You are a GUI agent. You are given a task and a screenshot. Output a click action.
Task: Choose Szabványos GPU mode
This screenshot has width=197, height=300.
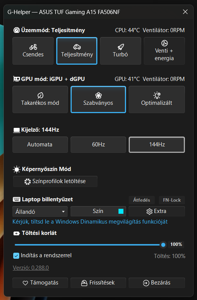click(98, 99)
